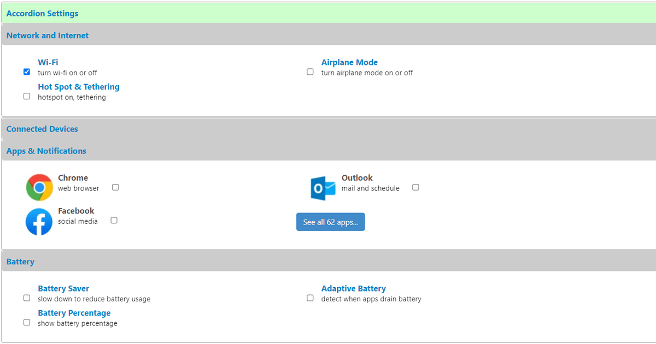Collapse the Network and Internet section

(48, 35)
